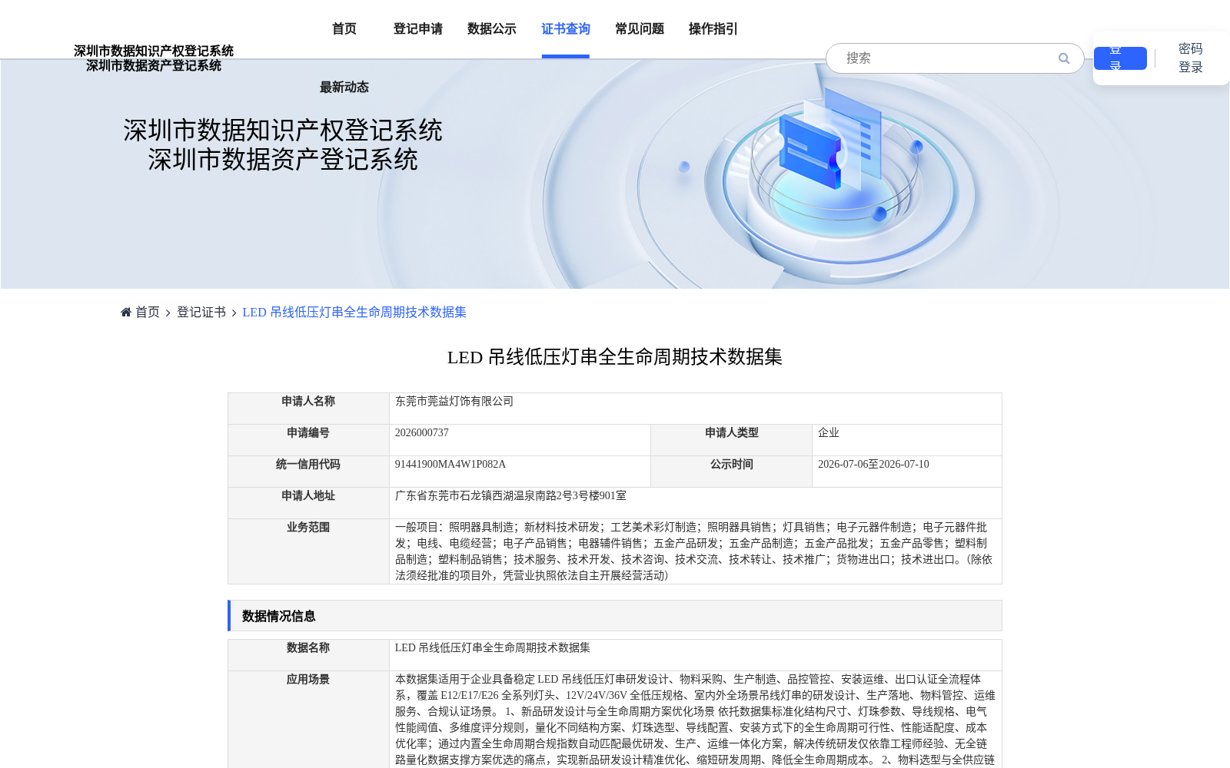This screenshot has height=768, width=1230.
Task: Click the 数据名称 label cell
Action: [308, 655]
